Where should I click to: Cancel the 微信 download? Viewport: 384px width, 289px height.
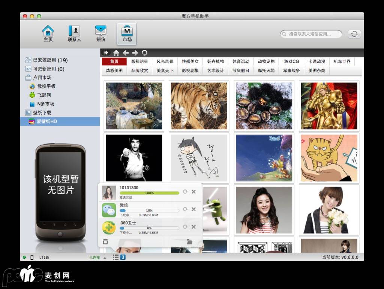(x=194, y=209)
